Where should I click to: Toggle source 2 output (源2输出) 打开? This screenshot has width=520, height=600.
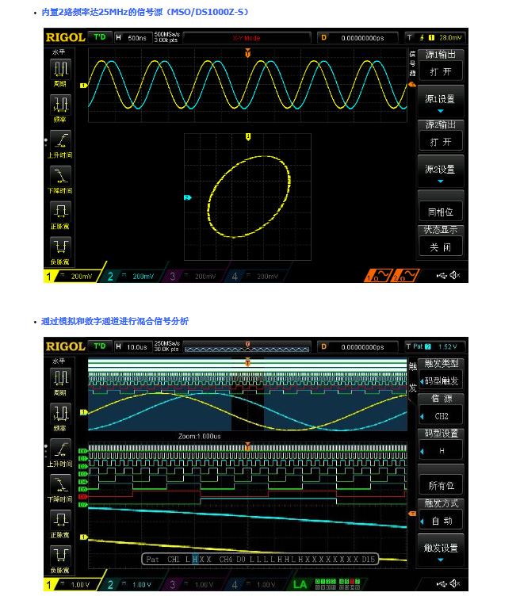coord(441,141)
